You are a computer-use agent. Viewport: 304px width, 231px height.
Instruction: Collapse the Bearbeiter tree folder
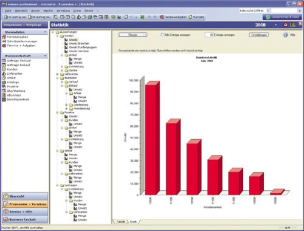57,78
